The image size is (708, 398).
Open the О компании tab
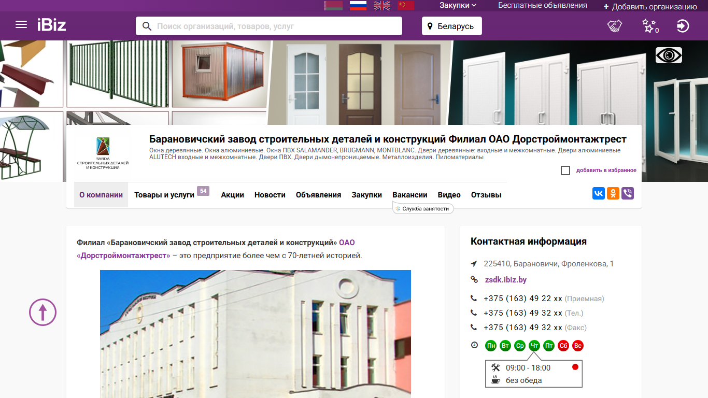point(101,195)
